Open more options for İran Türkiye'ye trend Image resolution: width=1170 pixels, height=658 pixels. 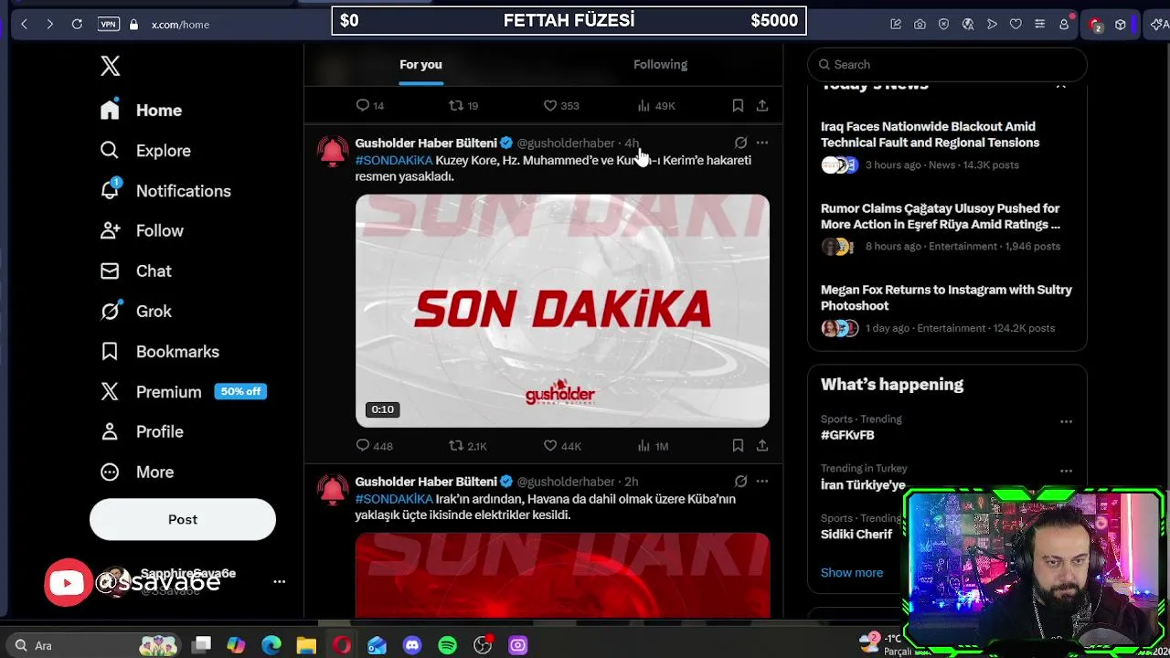pos(1066,471)
